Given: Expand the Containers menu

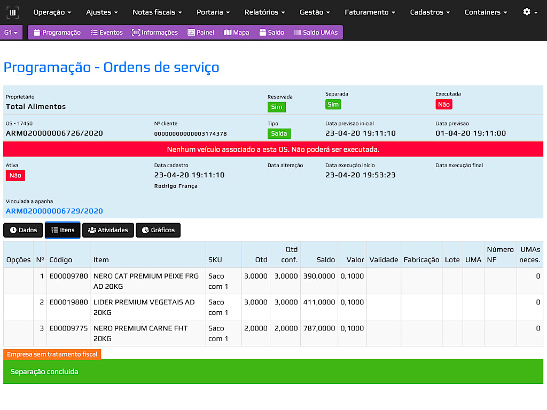Looking at the screenshot, I should click(x=486, y=12).
